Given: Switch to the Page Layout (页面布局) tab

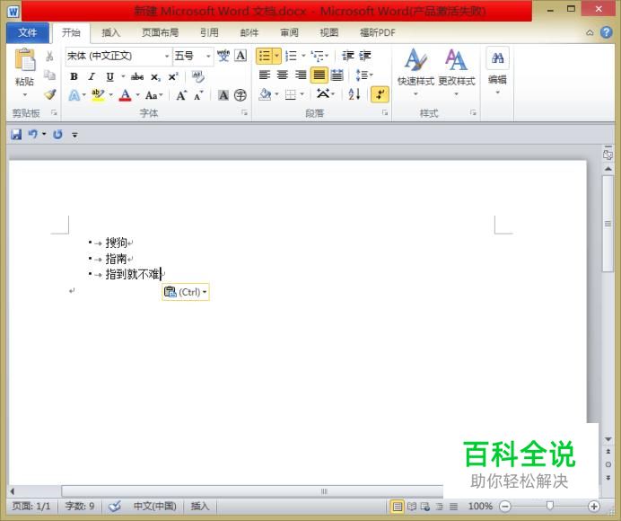Looking at the screenshot, I should pos(160,32).
